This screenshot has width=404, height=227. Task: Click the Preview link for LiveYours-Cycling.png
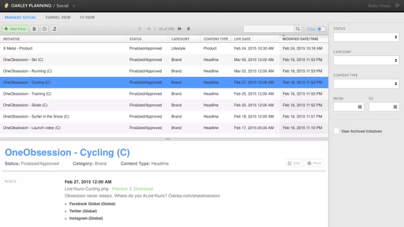pyautogui.click(x=119, y=189)
